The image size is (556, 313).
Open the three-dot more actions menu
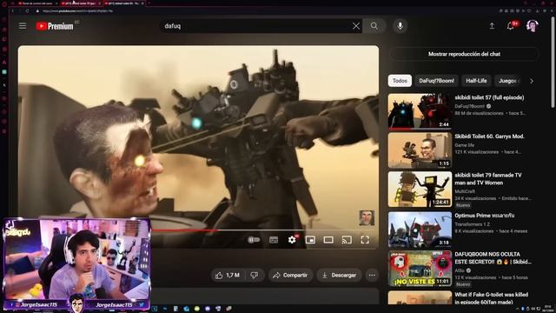372,275
